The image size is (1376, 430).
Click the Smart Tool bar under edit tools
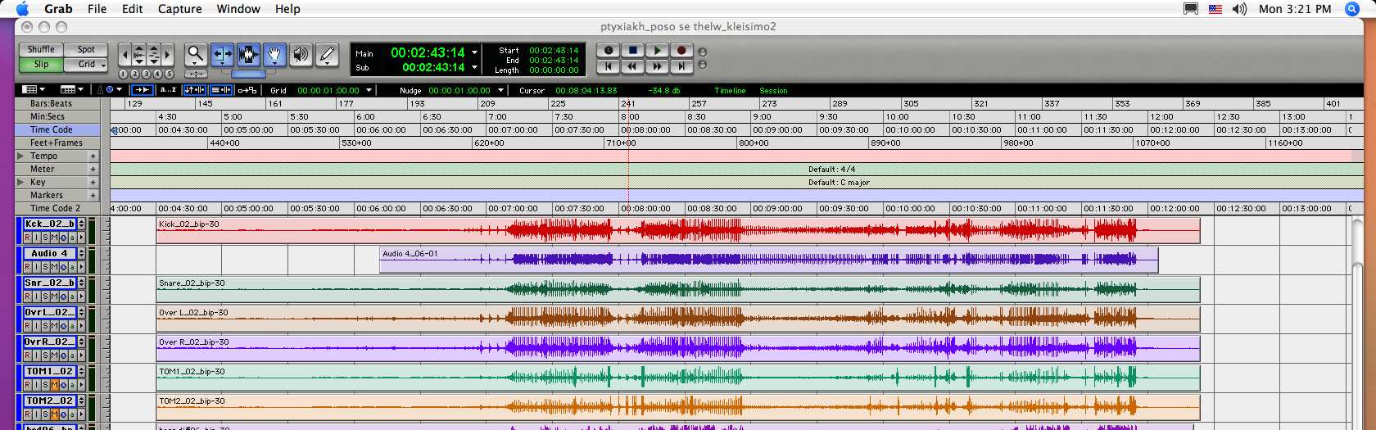pos(248,74)
